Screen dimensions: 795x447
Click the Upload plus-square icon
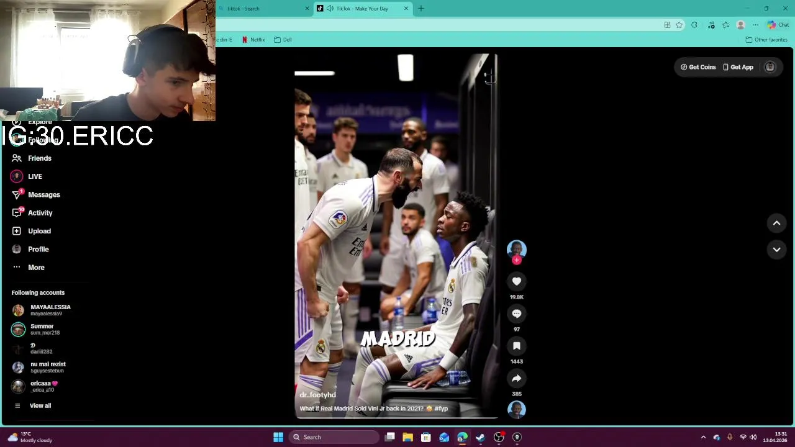pyautogui.click(x=17, y=231)
